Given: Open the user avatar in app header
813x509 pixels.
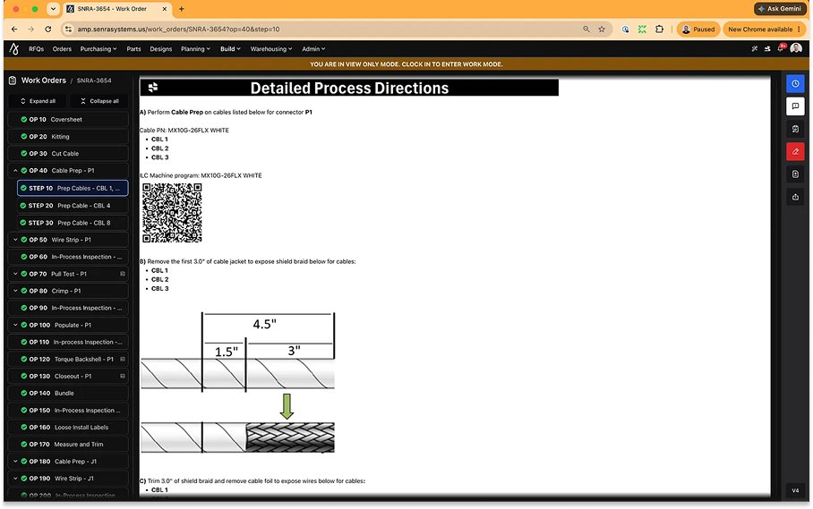Looking at the screenshot, I should [796, 48].
